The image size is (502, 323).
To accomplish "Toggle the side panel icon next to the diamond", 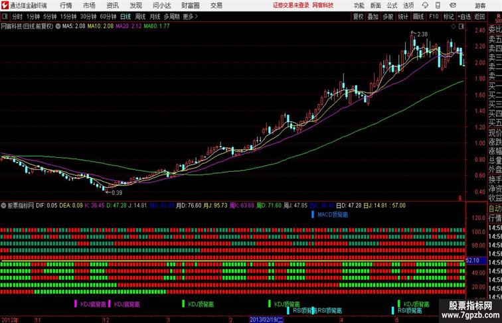I will click(461, 27).
